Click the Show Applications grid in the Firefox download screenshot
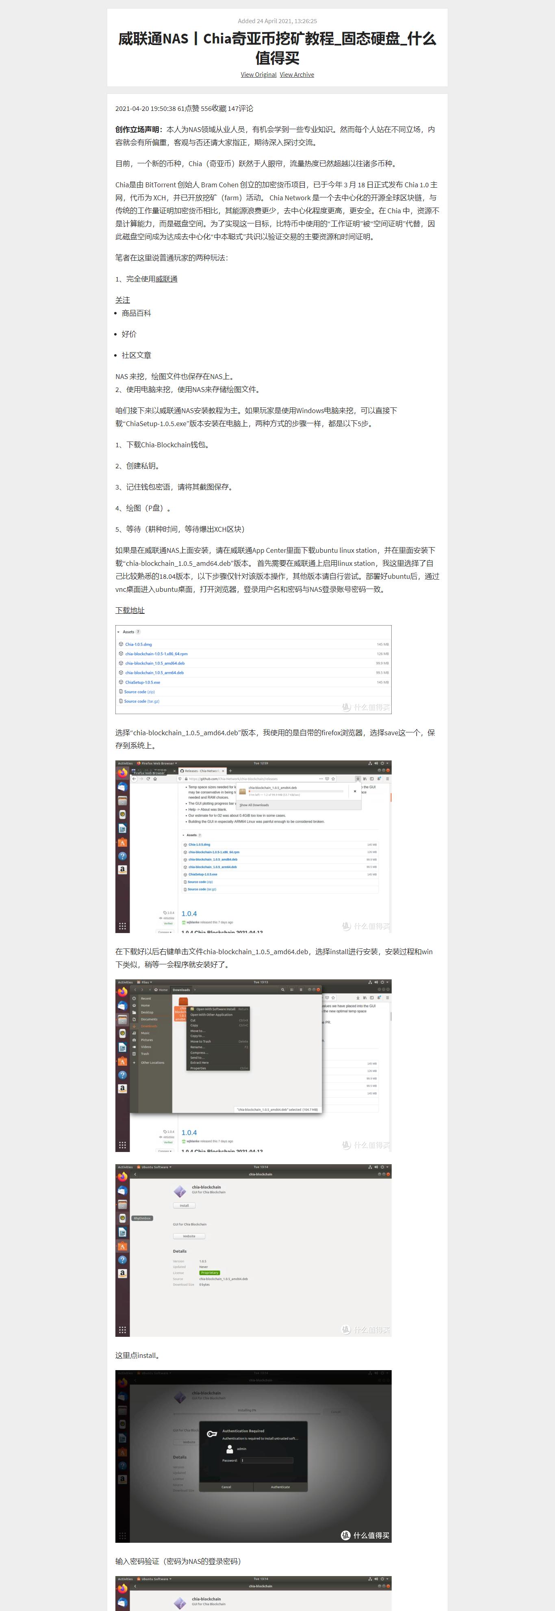This screenshot has width=555, height=1611. (123, 926)
